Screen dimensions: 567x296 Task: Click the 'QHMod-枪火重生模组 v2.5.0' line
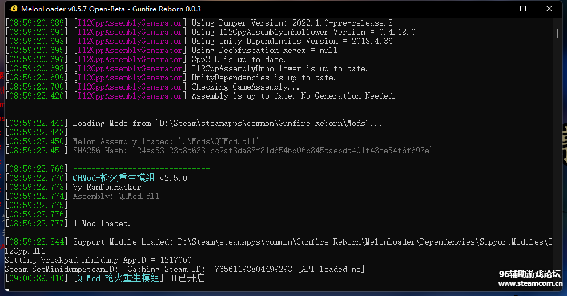coord(130,178)
